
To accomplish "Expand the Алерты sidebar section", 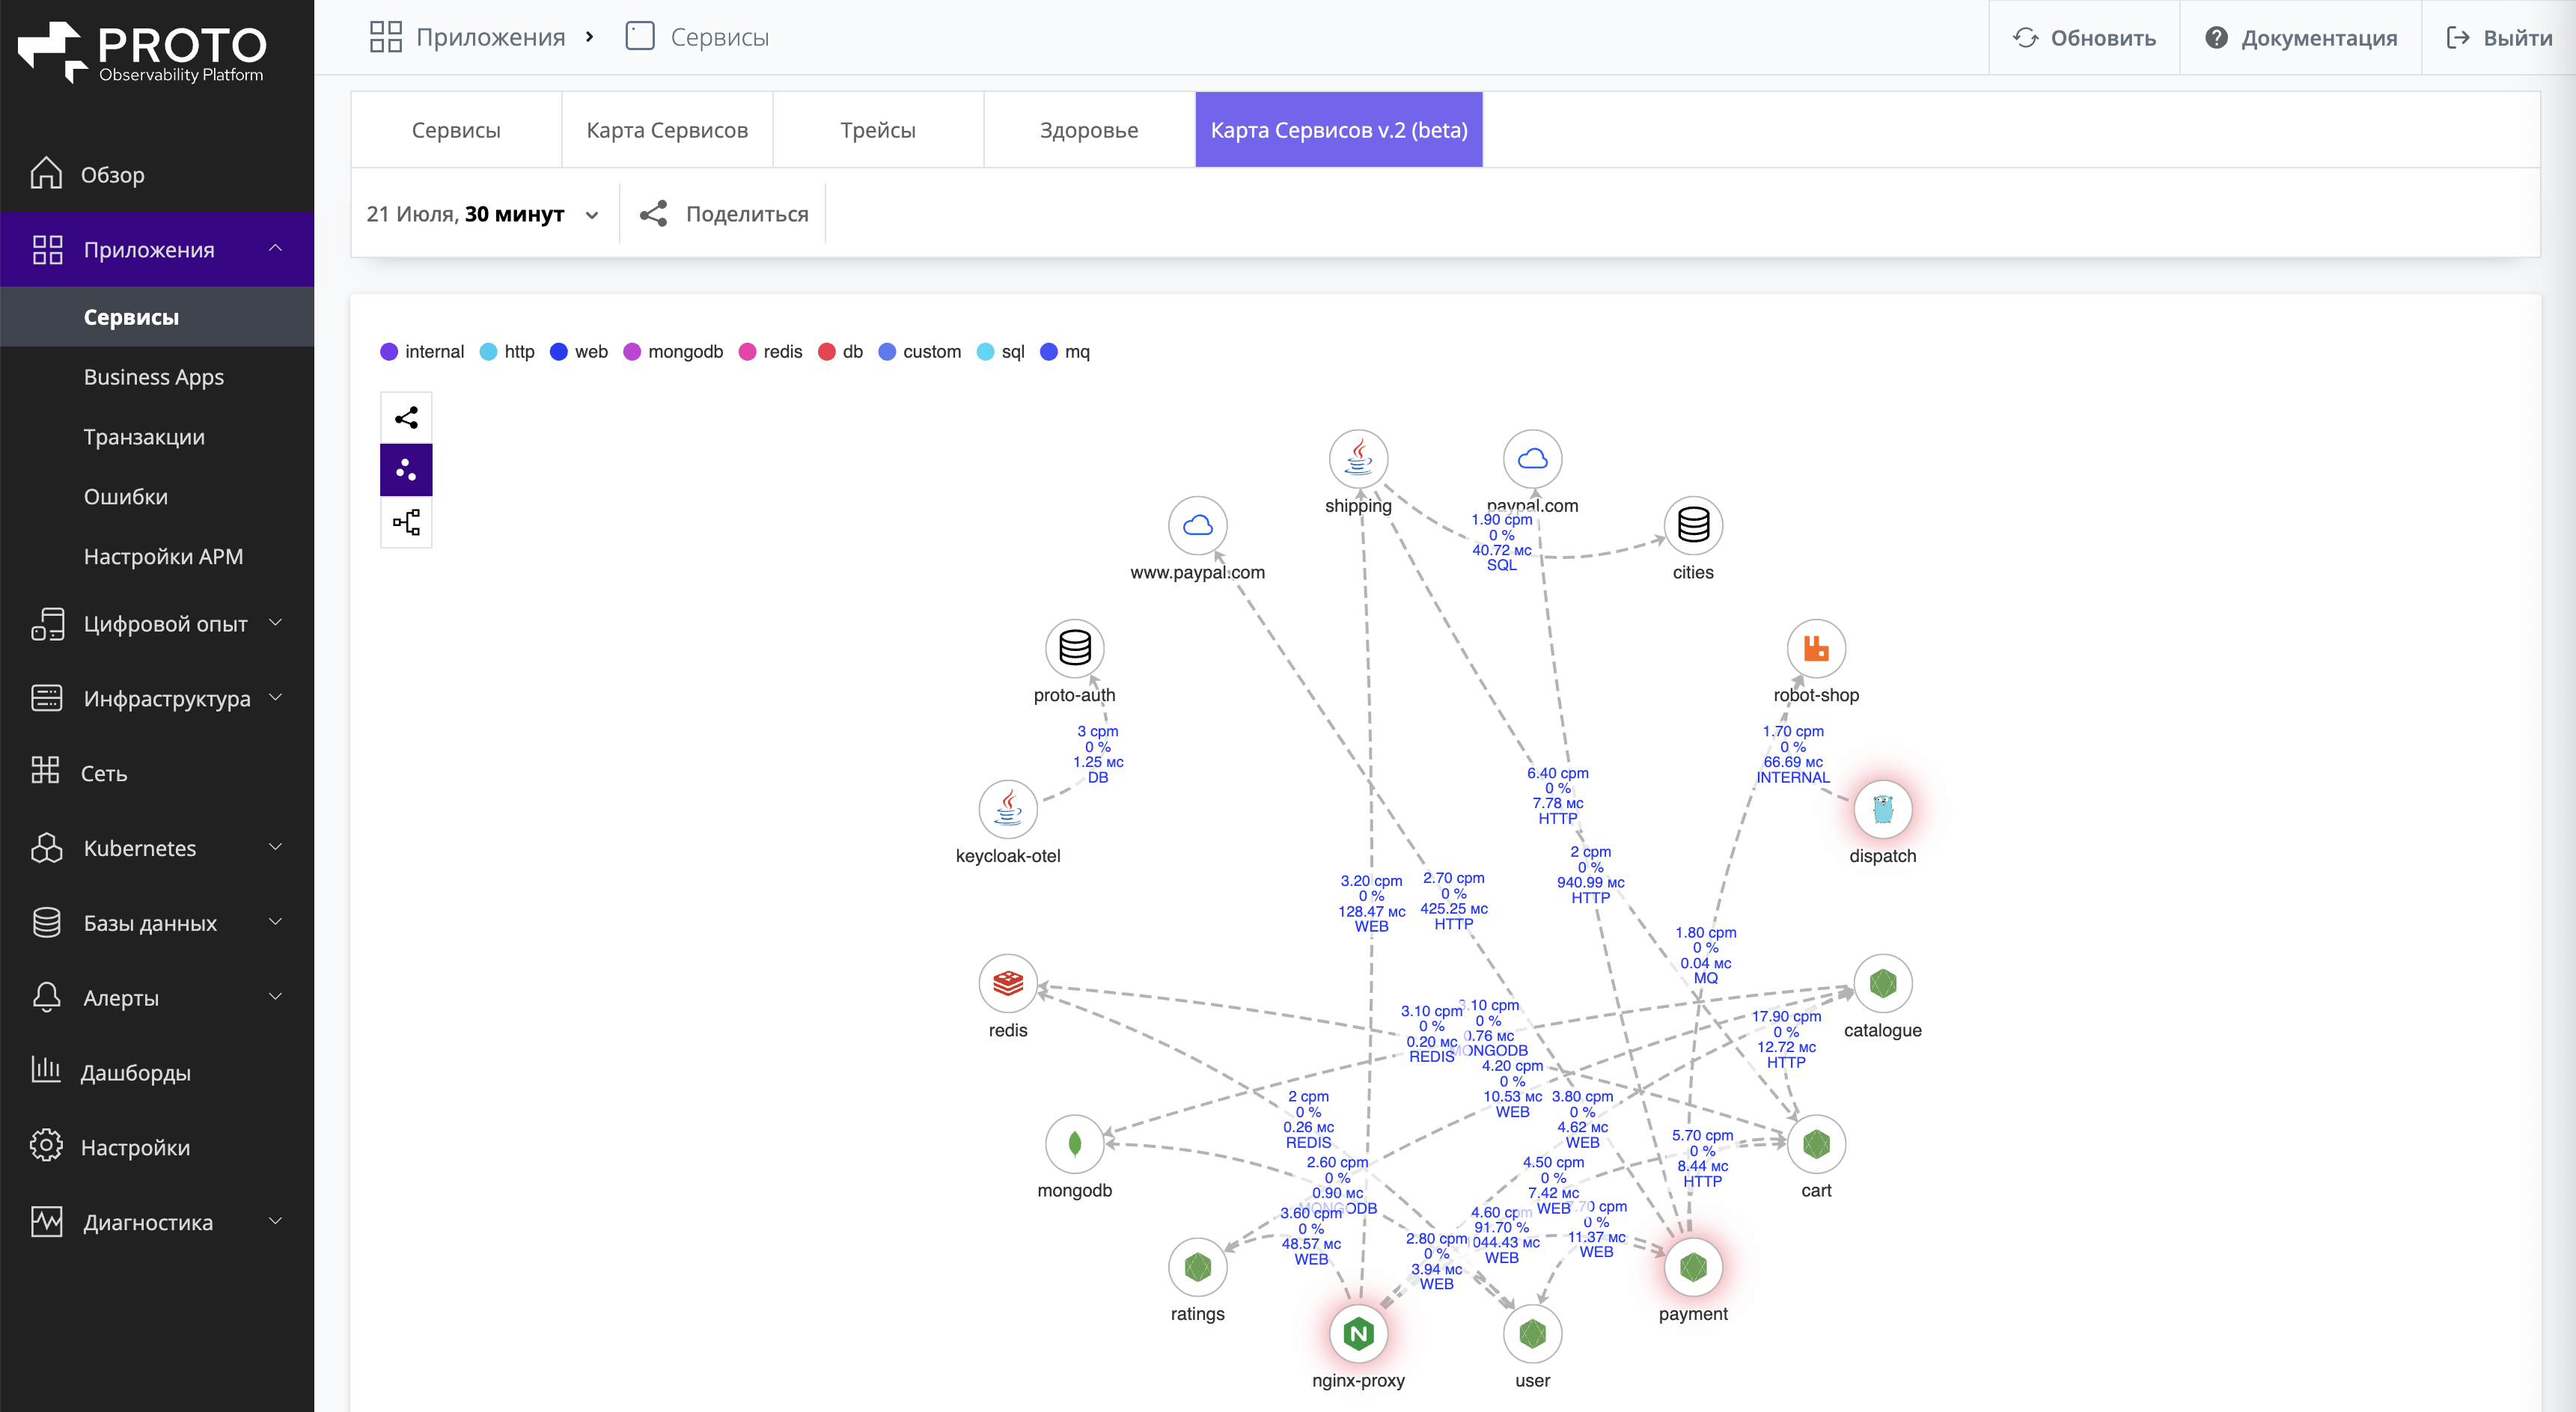I will (x=157, y=997).
